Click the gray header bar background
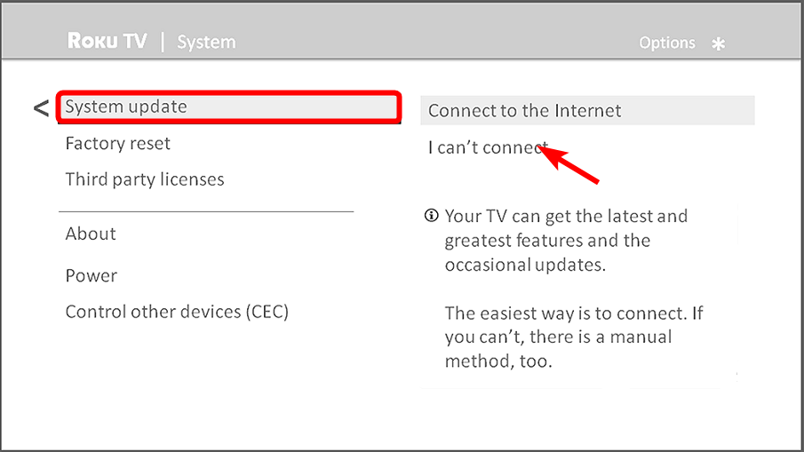The width and height of the screenshot is (804, 452). click(x=402, y=31)
